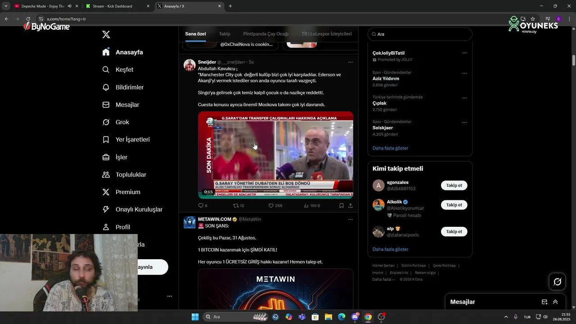Open Gizlilik Politikası footer link
The image size is (576, 324).
click(x=414, y=265)
